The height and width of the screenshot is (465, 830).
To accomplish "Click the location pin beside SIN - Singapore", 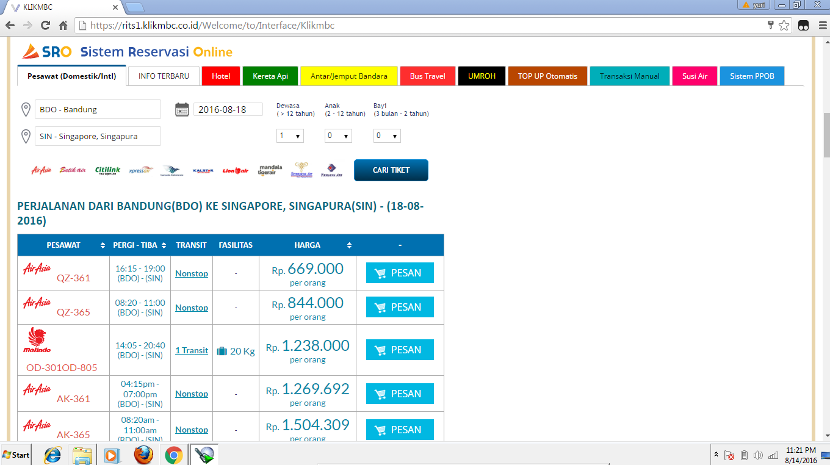I will (26, 136).
